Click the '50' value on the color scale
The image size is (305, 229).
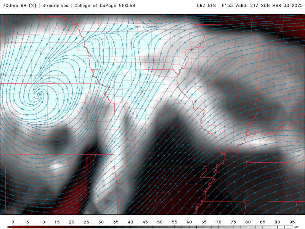[x=160, y=222]
